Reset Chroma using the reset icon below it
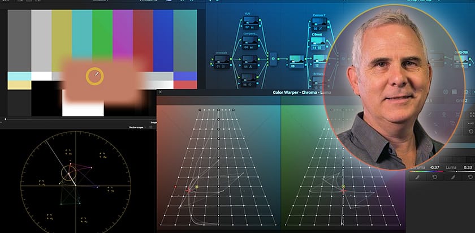 click(x=435, y=177)
